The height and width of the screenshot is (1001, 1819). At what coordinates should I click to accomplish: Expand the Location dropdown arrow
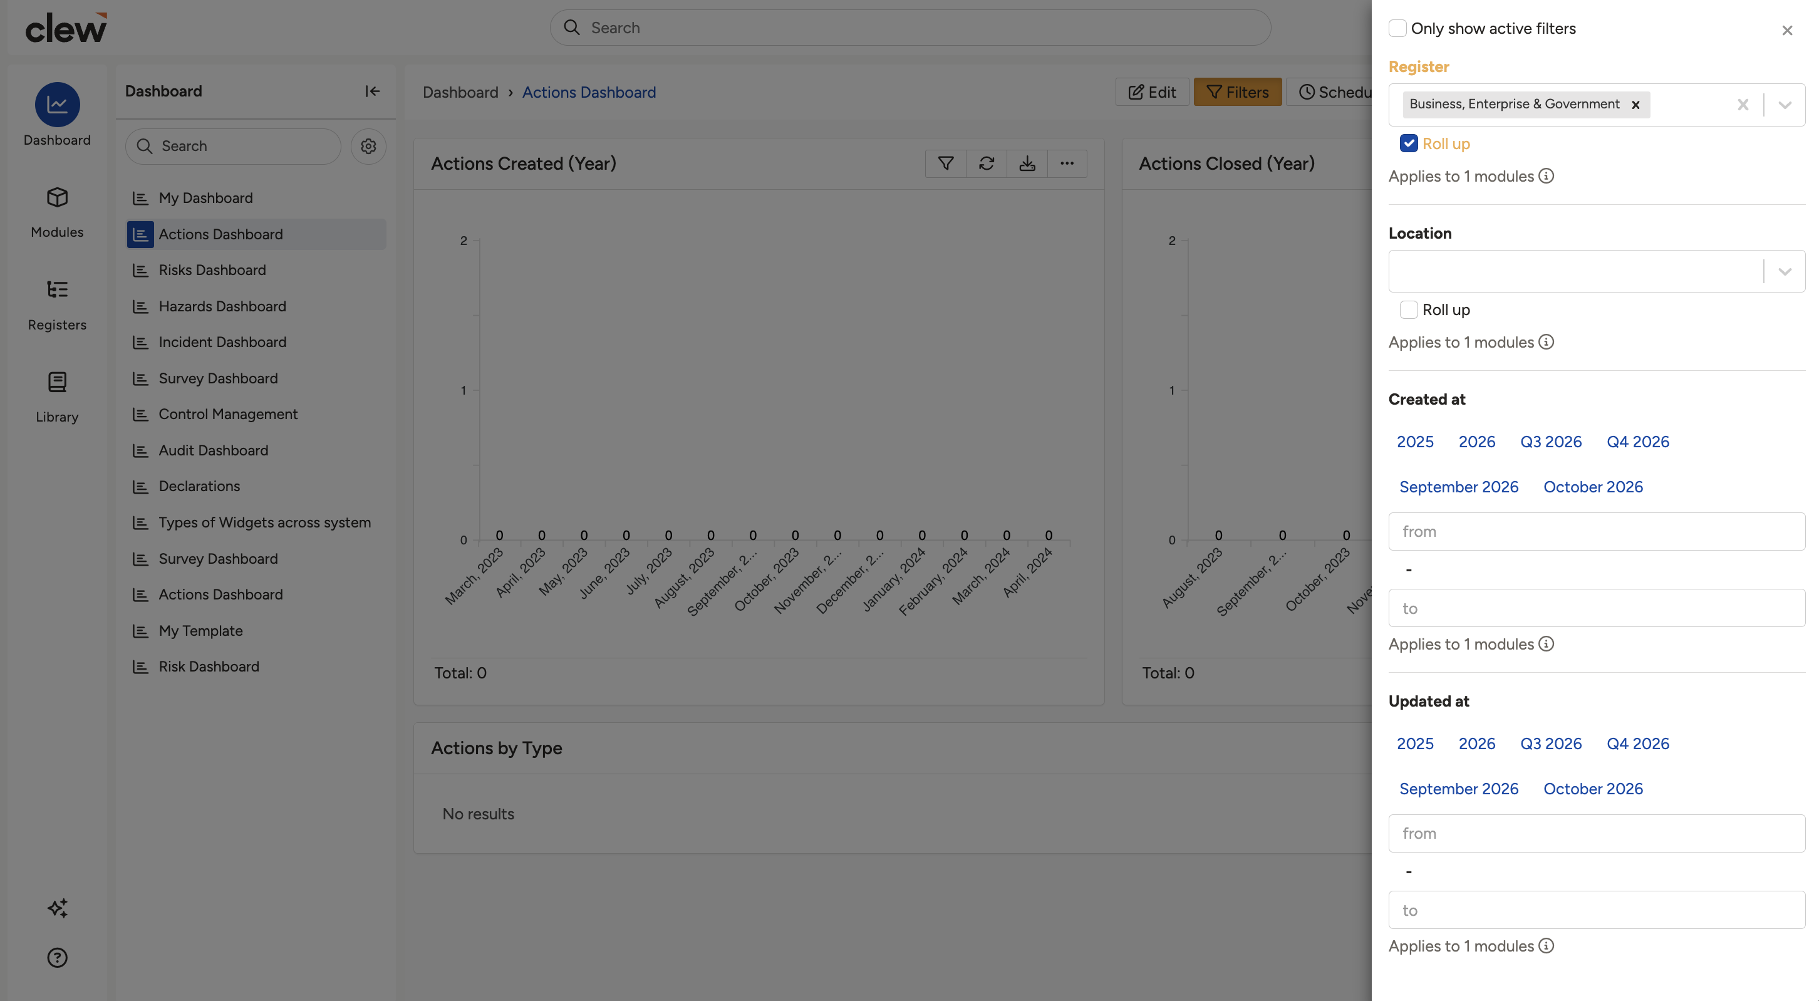(x=1785, y=271)
